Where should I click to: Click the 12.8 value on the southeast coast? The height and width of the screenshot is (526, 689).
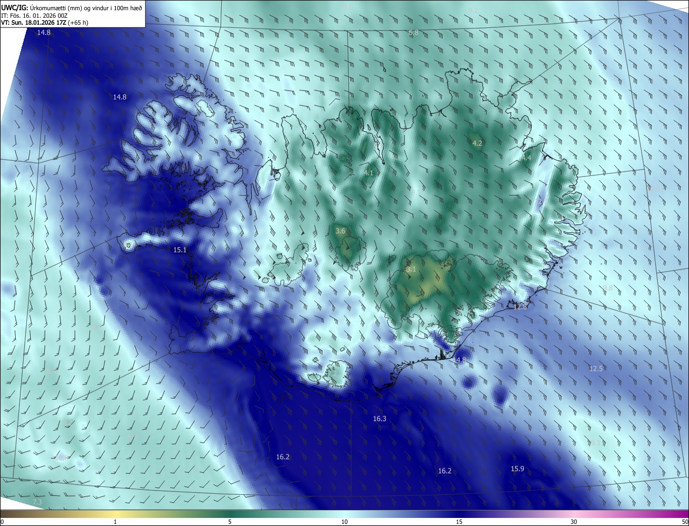pos(521,307)
